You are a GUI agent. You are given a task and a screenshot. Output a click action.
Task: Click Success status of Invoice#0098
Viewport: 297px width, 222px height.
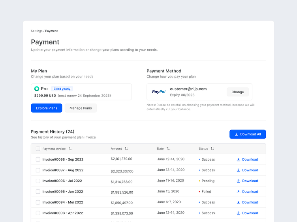[x=207, y=159]
